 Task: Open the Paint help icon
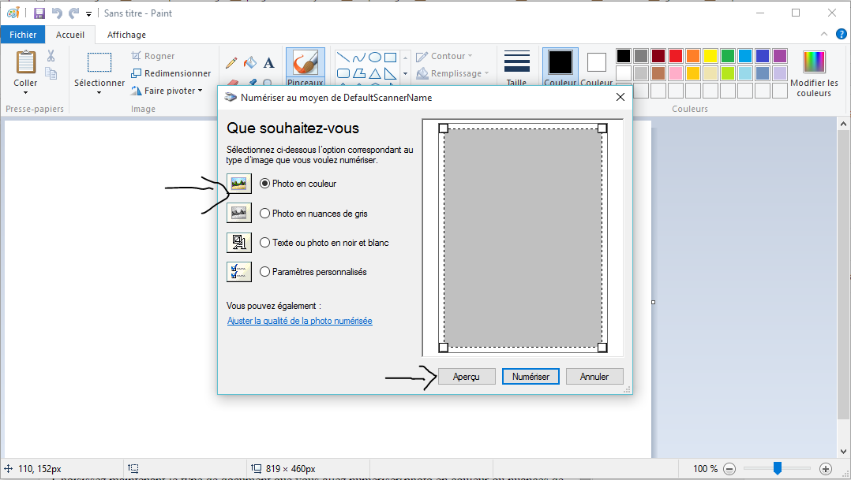842,34
